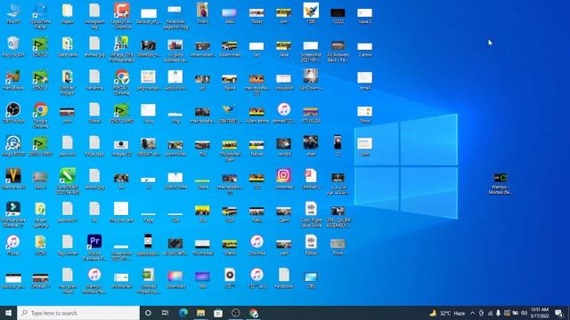The width and height of the screenshot is (570, 320).
Task: Open the 'facebook' text document
Action: (x=283, y=278)
